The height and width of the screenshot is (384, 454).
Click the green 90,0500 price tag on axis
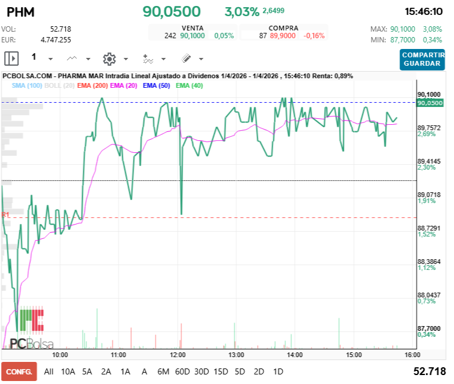(x=430, y=103)
